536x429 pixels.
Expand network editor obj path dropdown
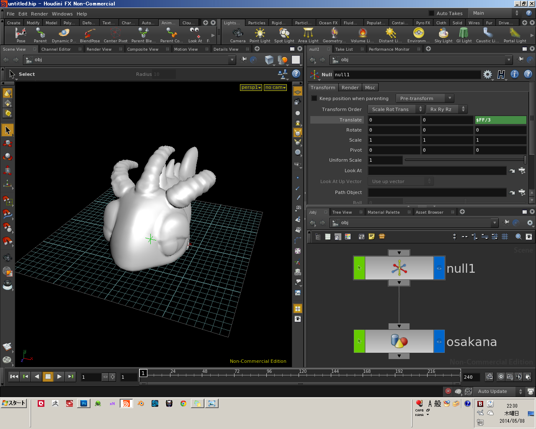point(495,223)
